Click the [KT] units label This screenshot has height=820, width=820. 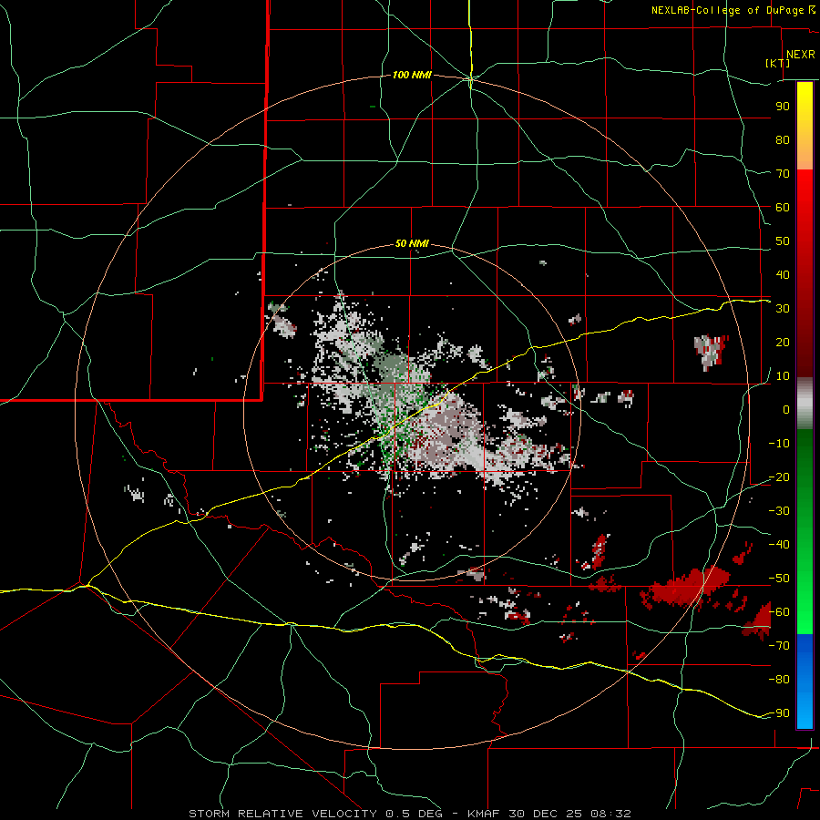[x=778, y=63]
